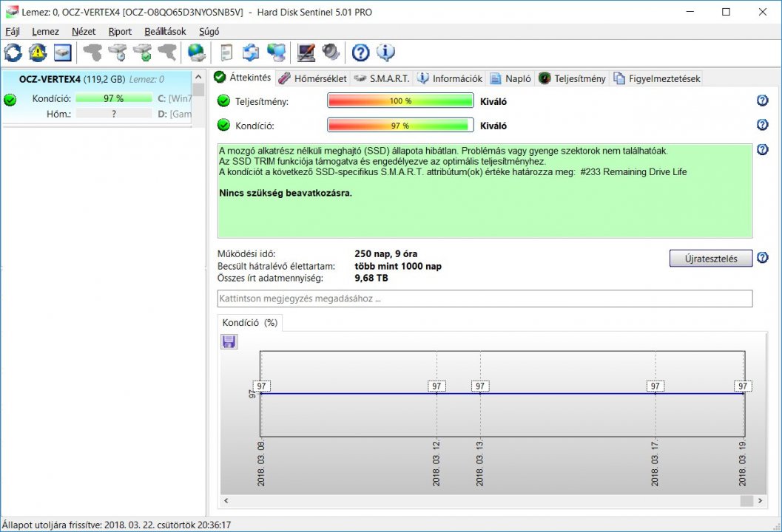The width and height of the screenshot is (782, 532).
Task: Click the floppy save icon above the chart
Action: [229, 341]
